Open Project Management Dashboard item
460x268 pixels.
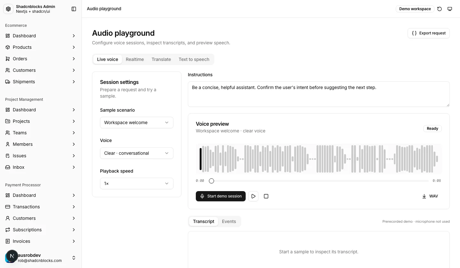pos(41,110)
